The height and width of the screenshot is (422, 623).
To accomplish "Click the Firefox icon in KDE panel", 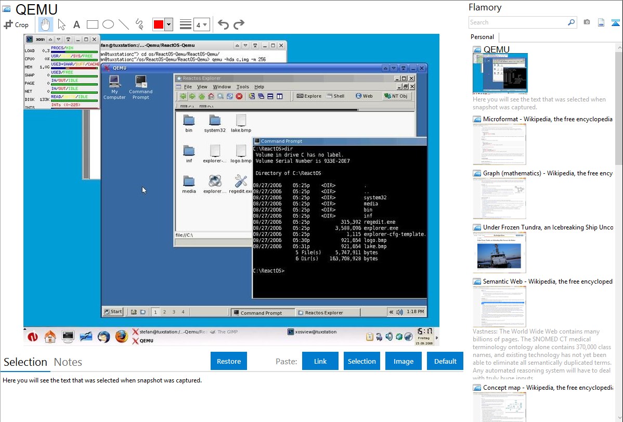I will 122,337.
